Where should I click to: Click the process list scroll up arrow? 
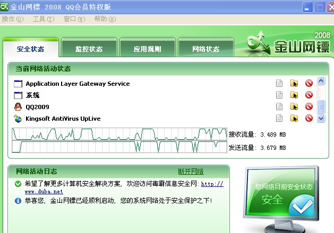(x=321, y=80)
